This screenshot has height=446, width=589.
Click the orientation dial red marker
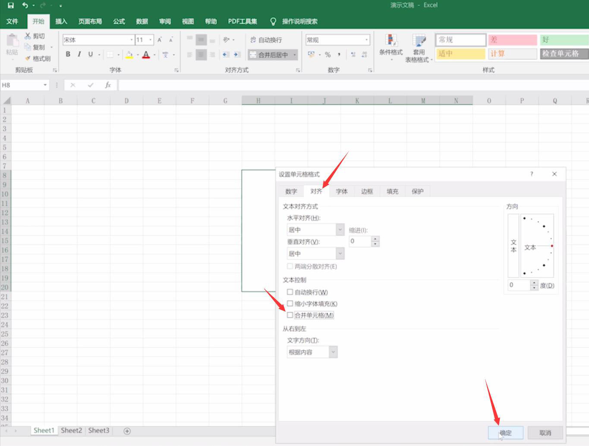point(552,246)
